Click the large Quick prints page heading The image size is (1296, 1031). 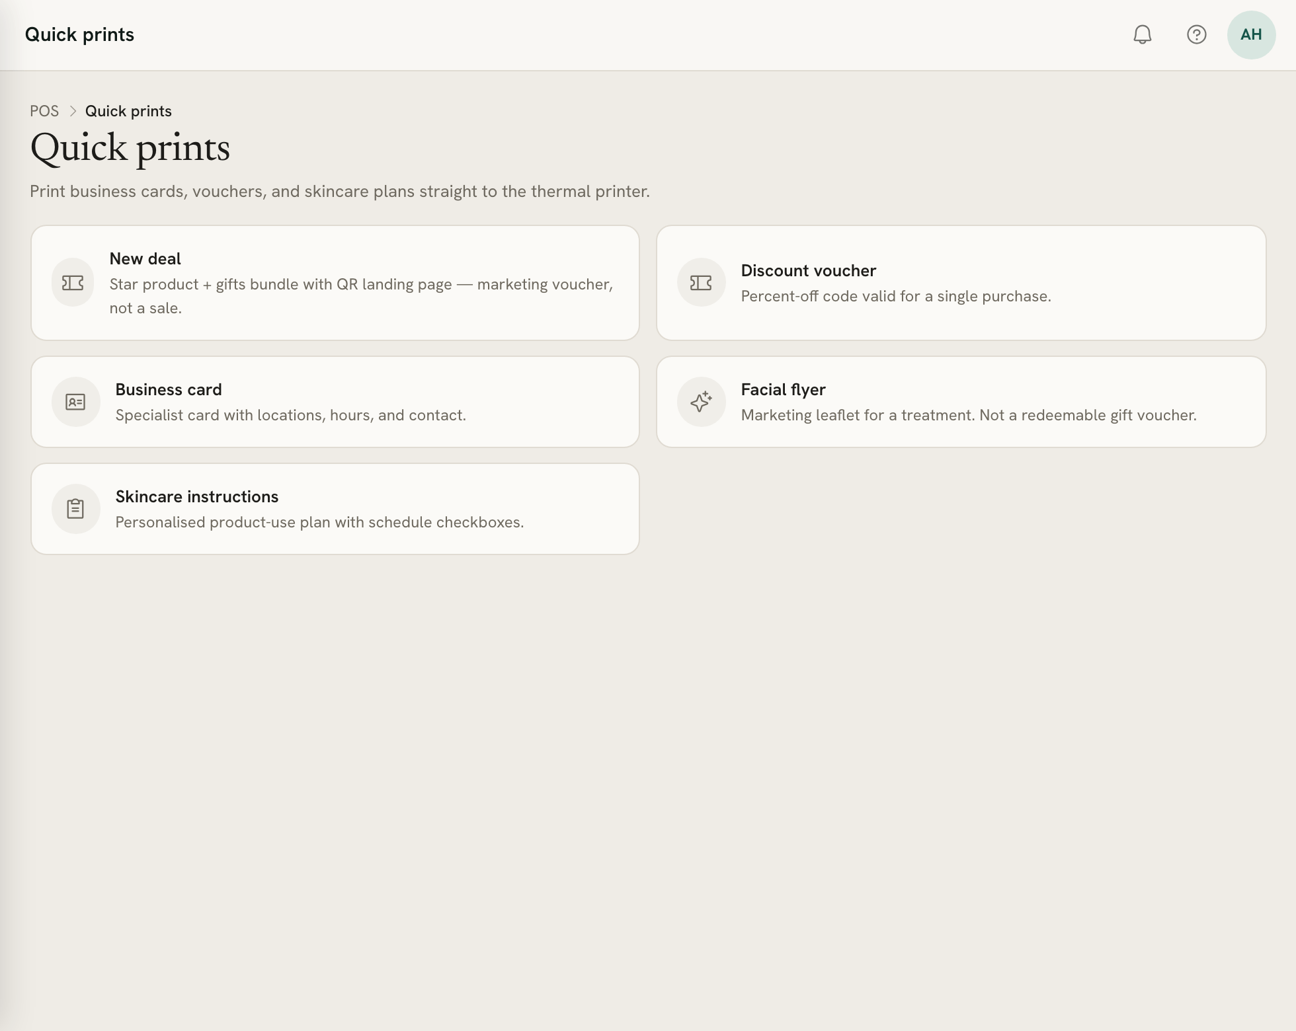point(130,147)
